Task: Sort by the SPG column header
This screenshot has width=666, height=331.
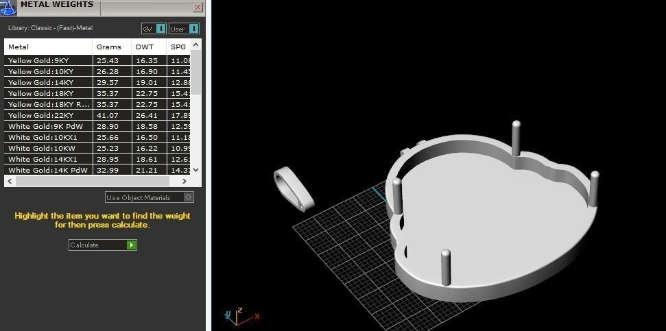Action: point(178,47)
